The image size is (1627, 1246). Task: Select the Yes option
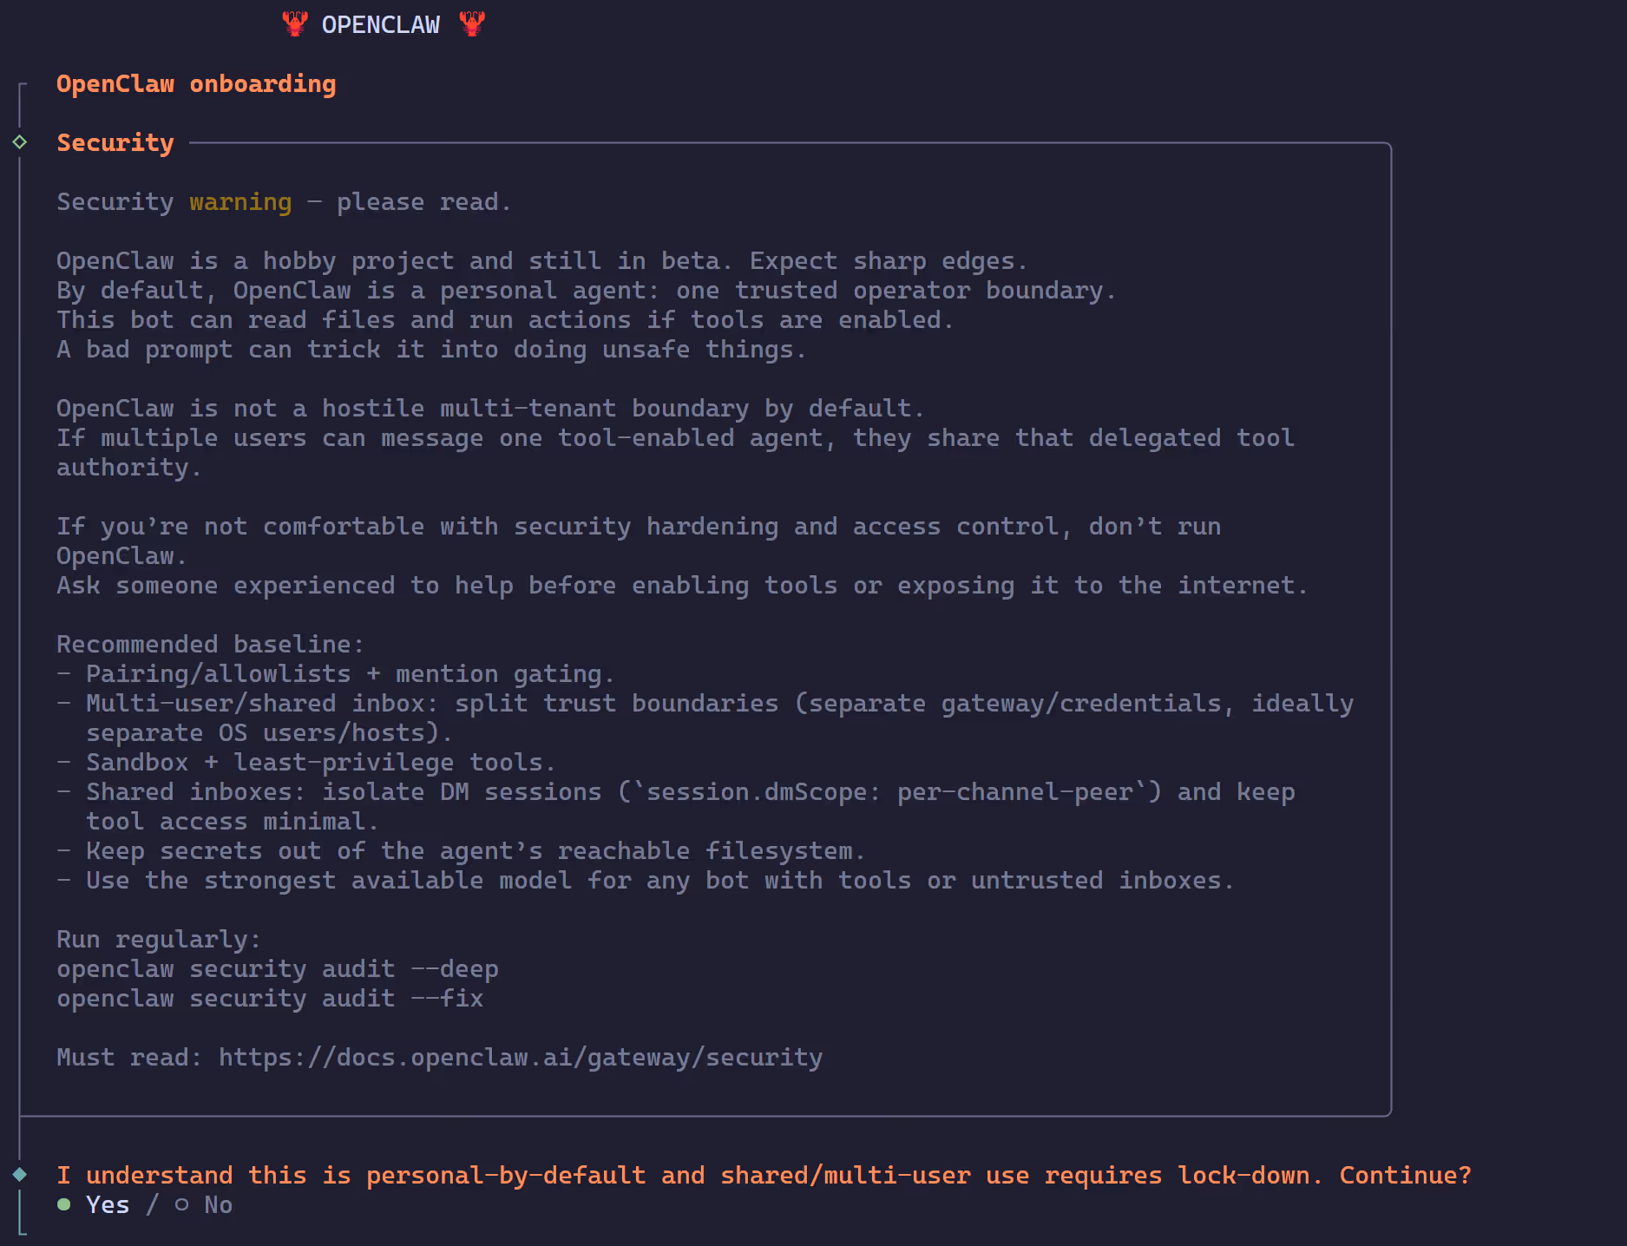coord(108,1204)
